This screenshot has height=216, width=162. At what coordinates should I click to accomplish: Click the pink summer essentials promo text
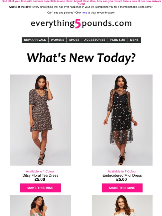coord(81,2)
